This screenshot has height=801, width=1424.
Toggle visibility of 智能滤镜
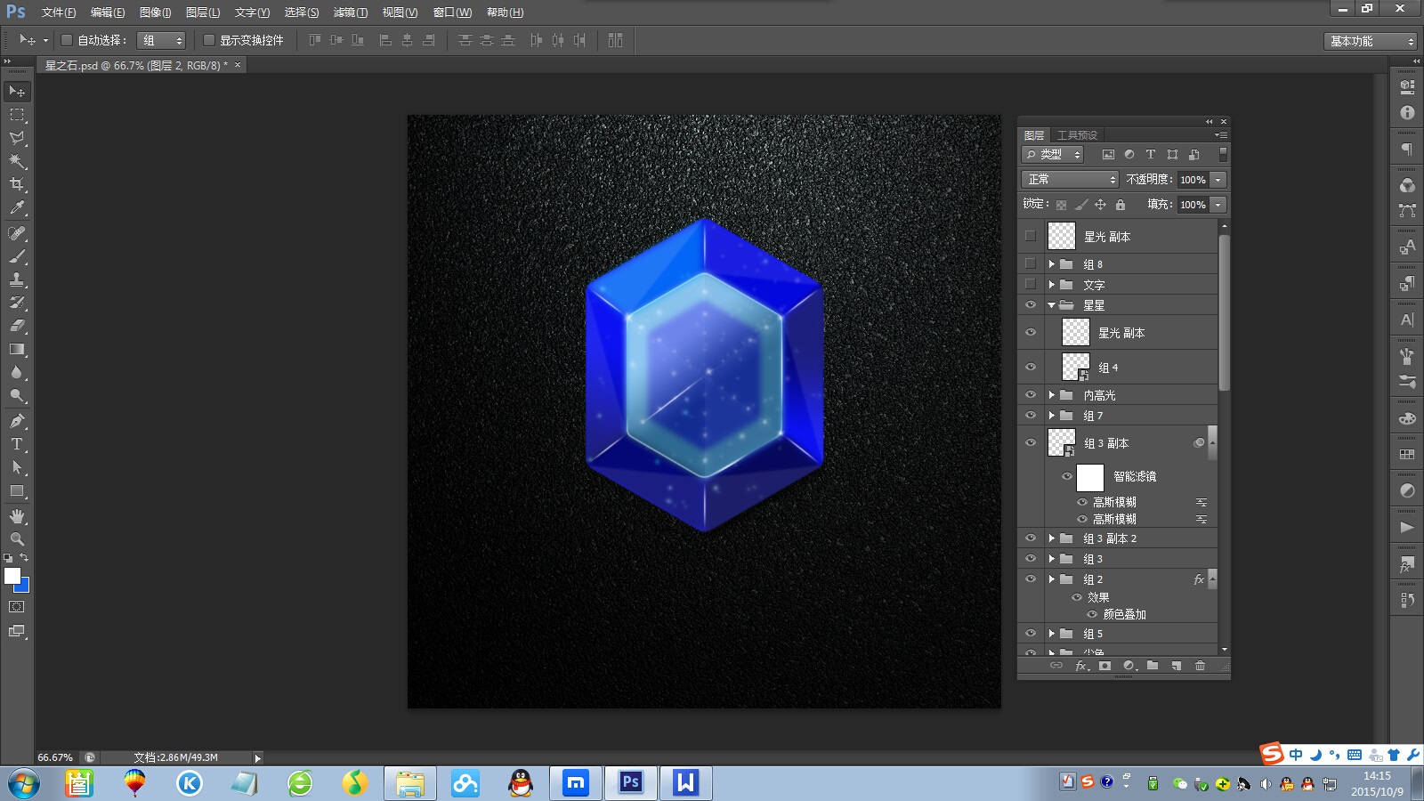pyautogui.click(x=1067, y=476)
